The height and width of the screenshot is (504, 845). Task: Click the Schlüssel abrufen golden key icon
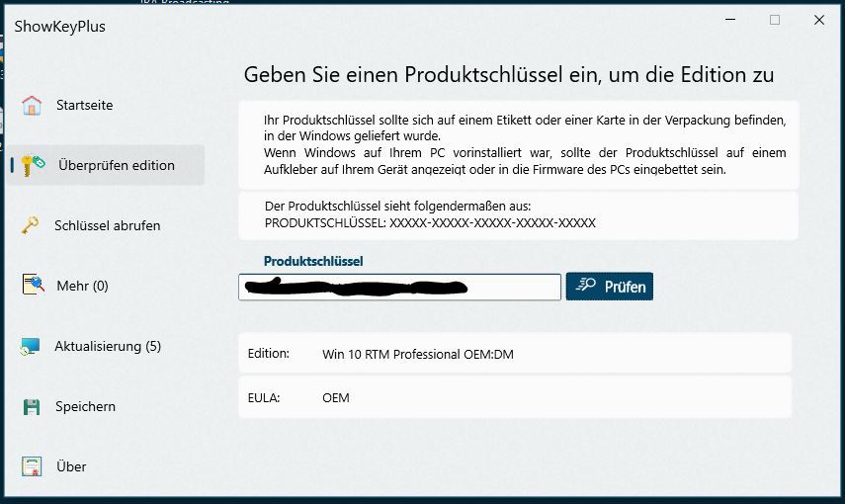click(31, 225)
